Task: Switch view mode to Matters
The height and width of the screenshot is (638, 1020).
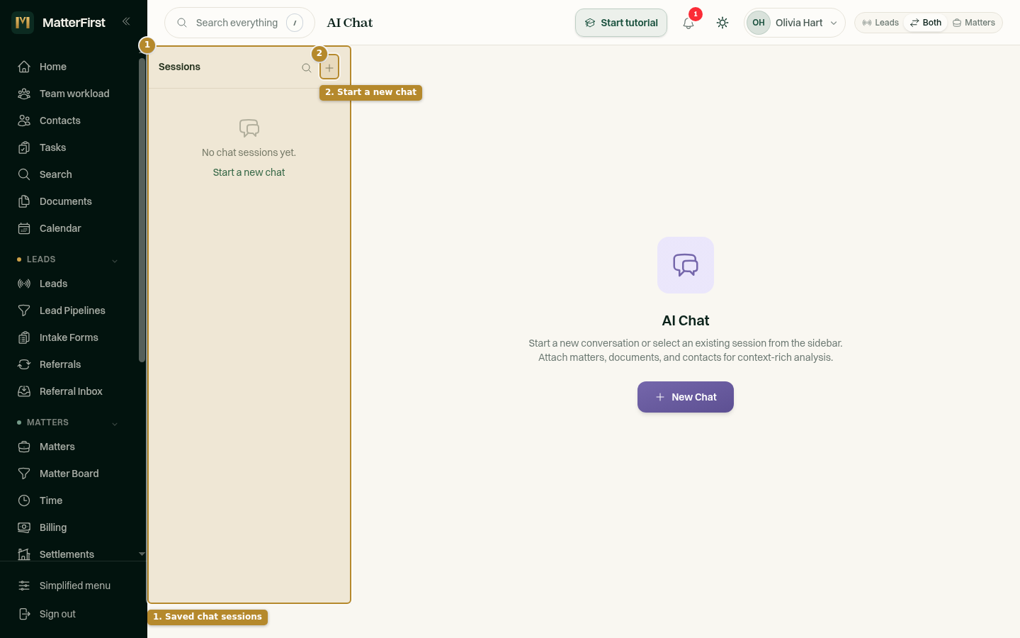Action: pos(974,23)
